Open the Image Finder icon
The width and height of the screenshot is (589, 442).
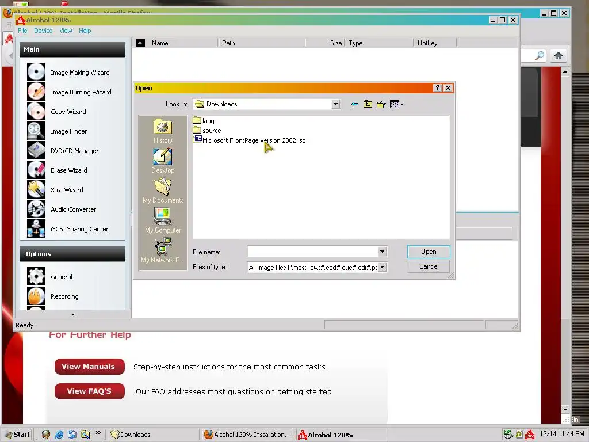click(x=36, y=131)
